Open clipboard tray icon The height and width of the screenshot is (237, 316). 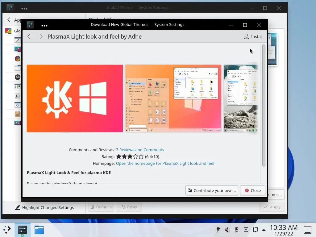click(x=218, y=230)
